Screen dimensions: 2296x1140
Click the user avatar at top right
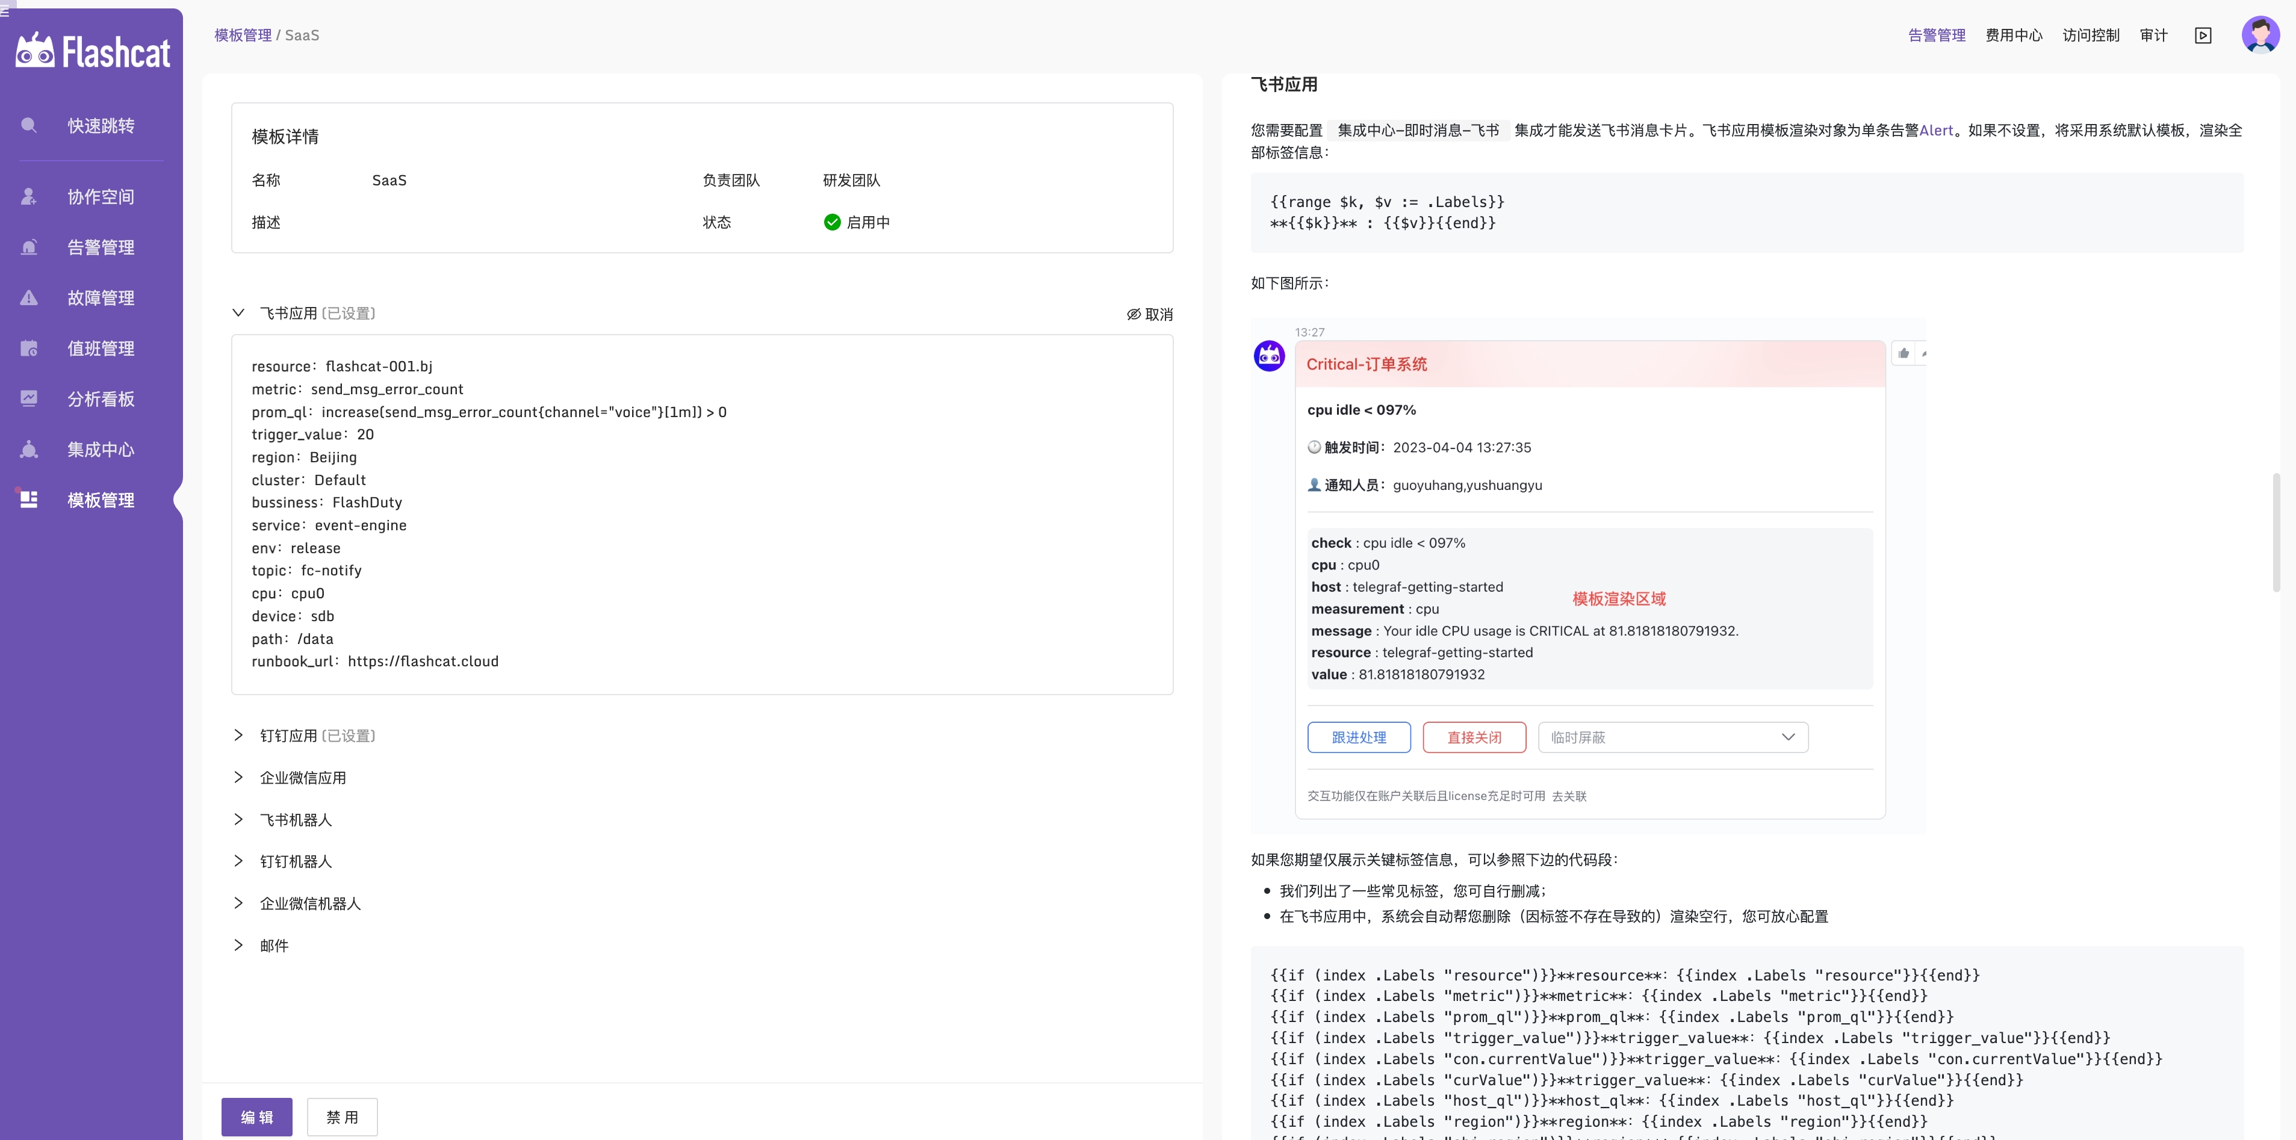coord(2260,35)
